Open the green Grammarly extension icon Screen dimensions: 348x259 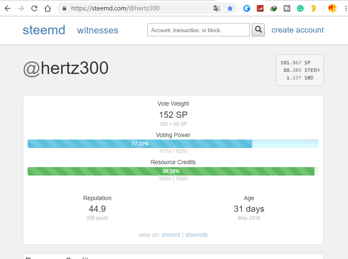coord(300,8)
